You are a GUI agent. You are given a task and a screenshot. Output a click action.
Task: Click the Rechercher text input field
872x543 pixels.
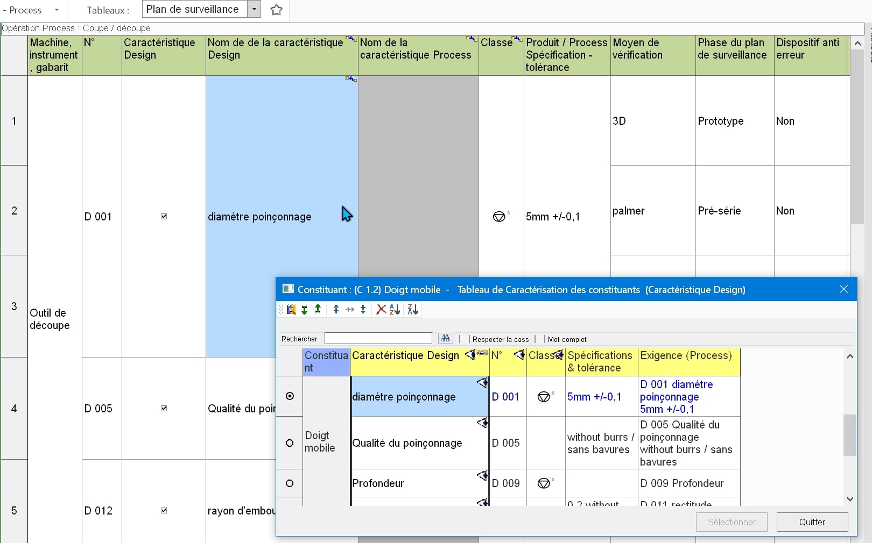378,338
